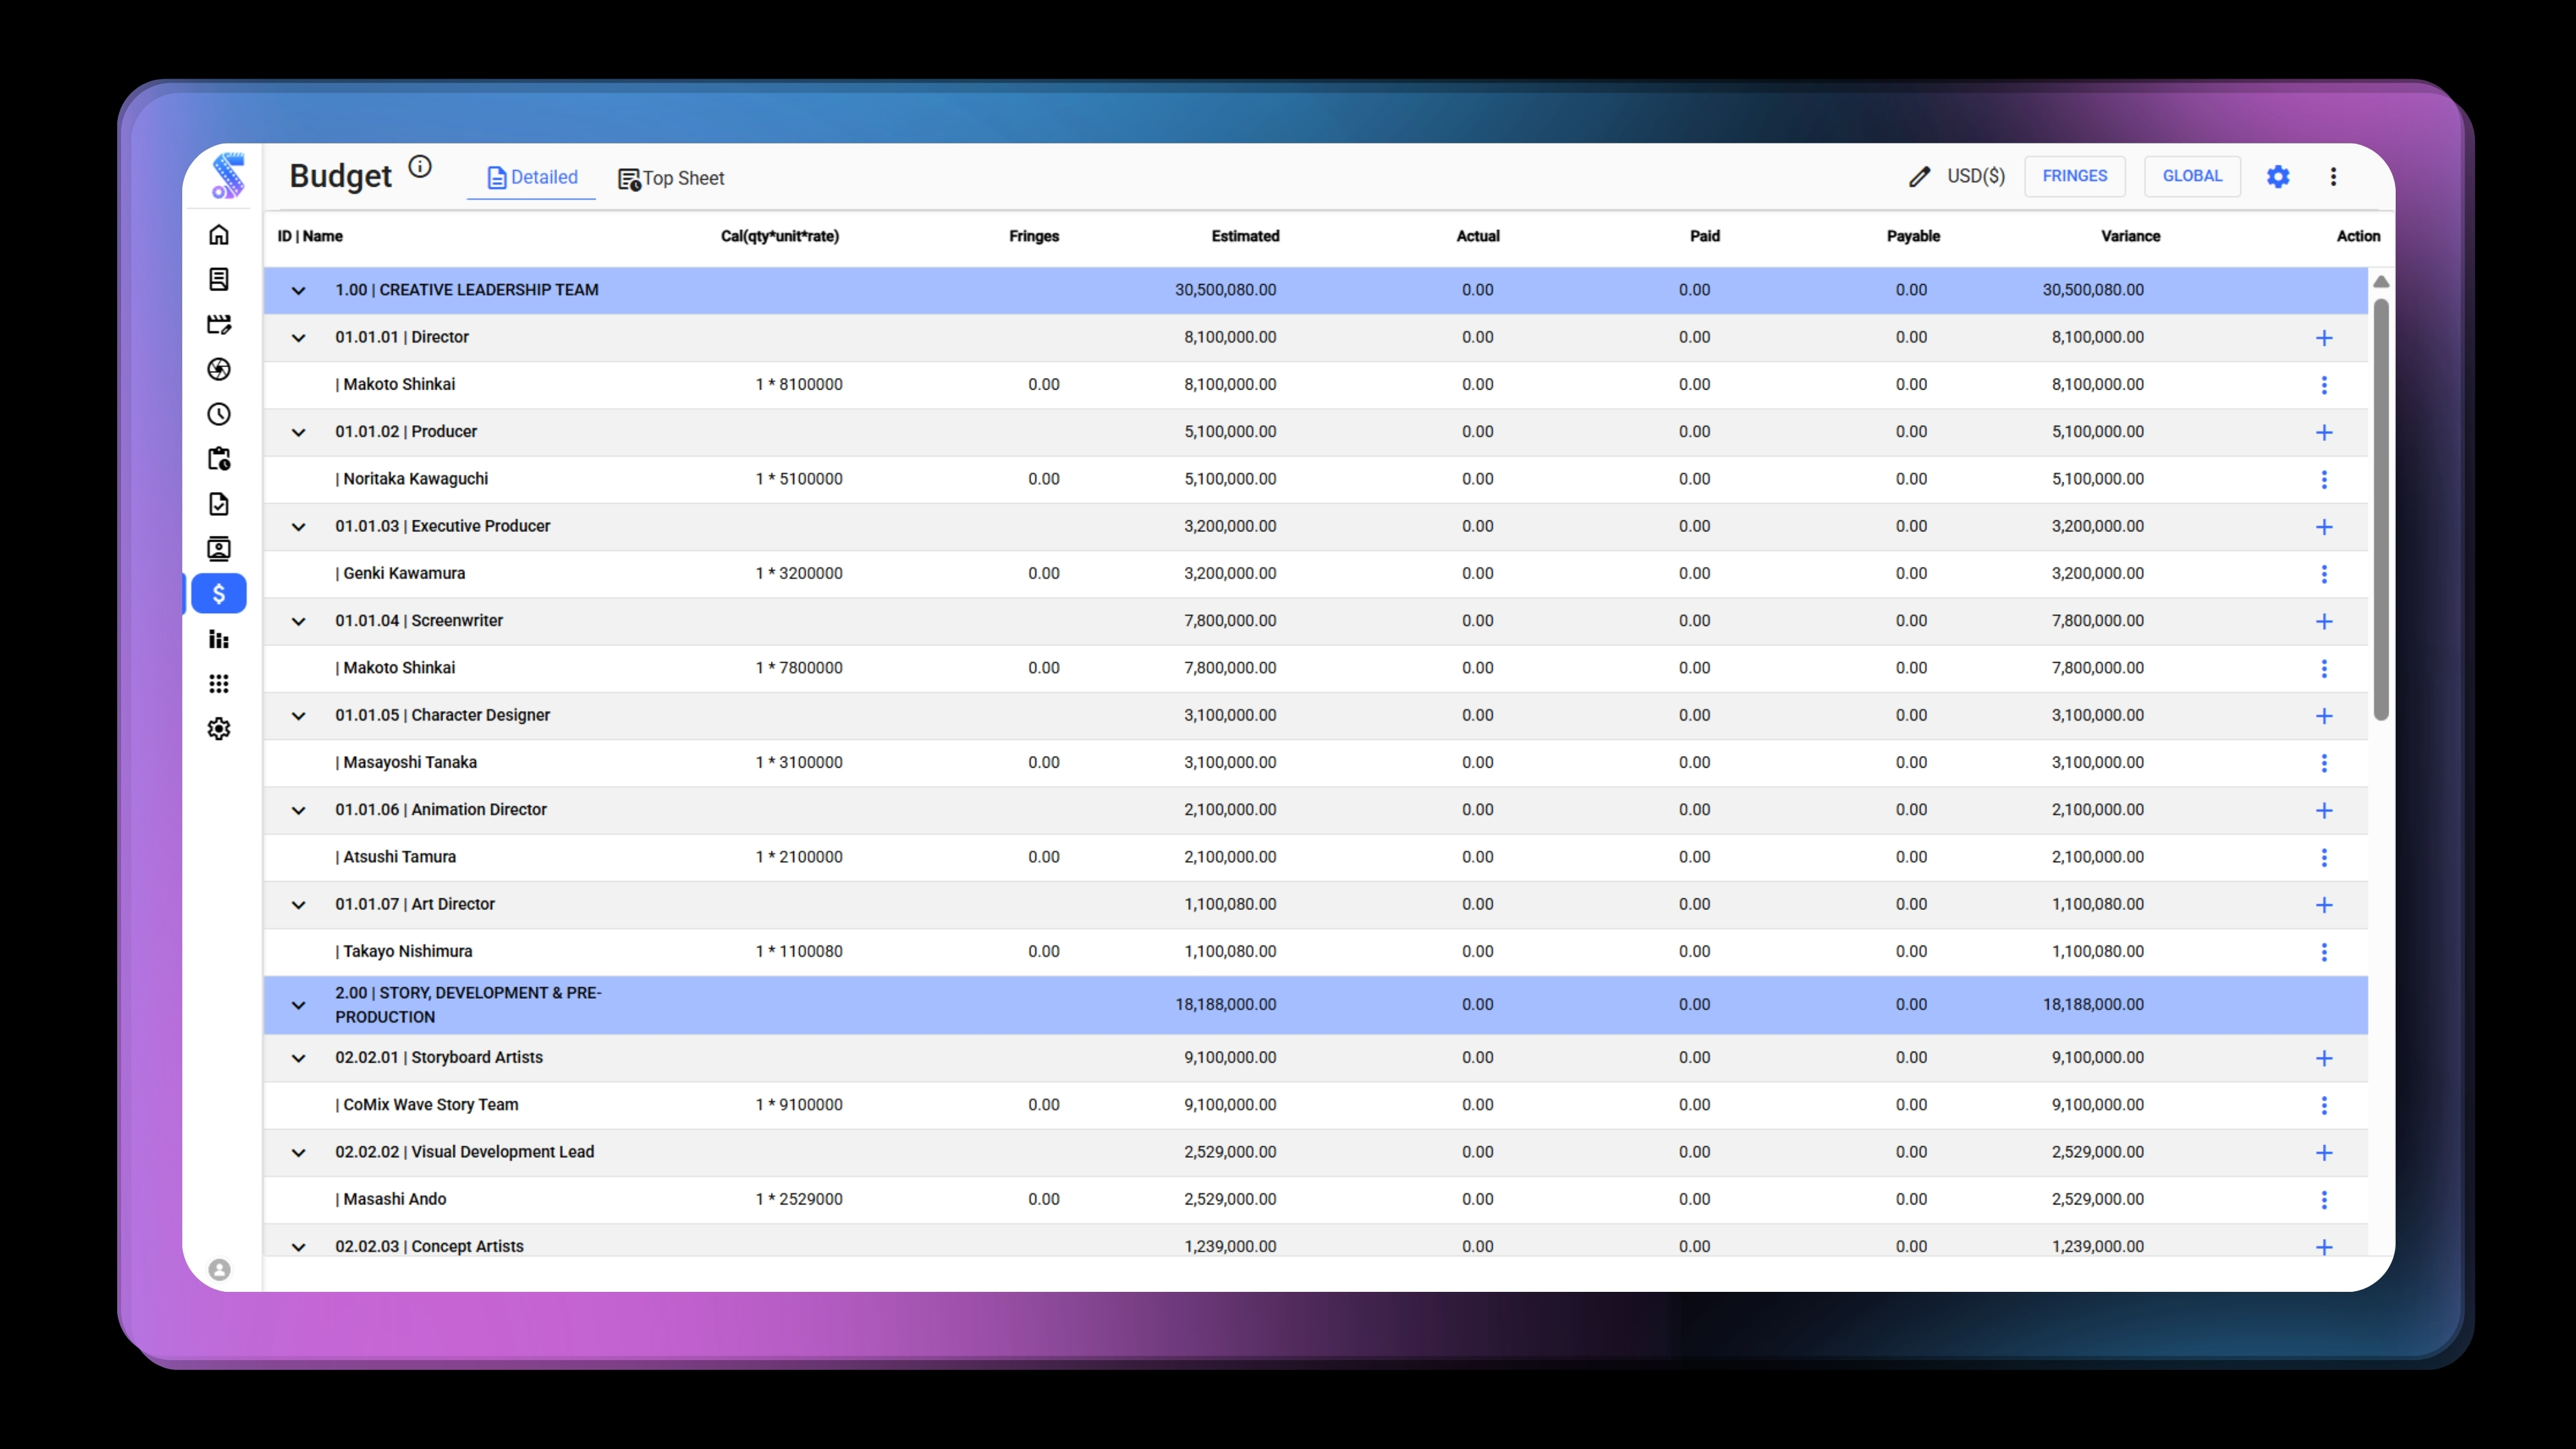Open the FRINGES dialog
The image size is (2576, 1449).
point(2074,176)
